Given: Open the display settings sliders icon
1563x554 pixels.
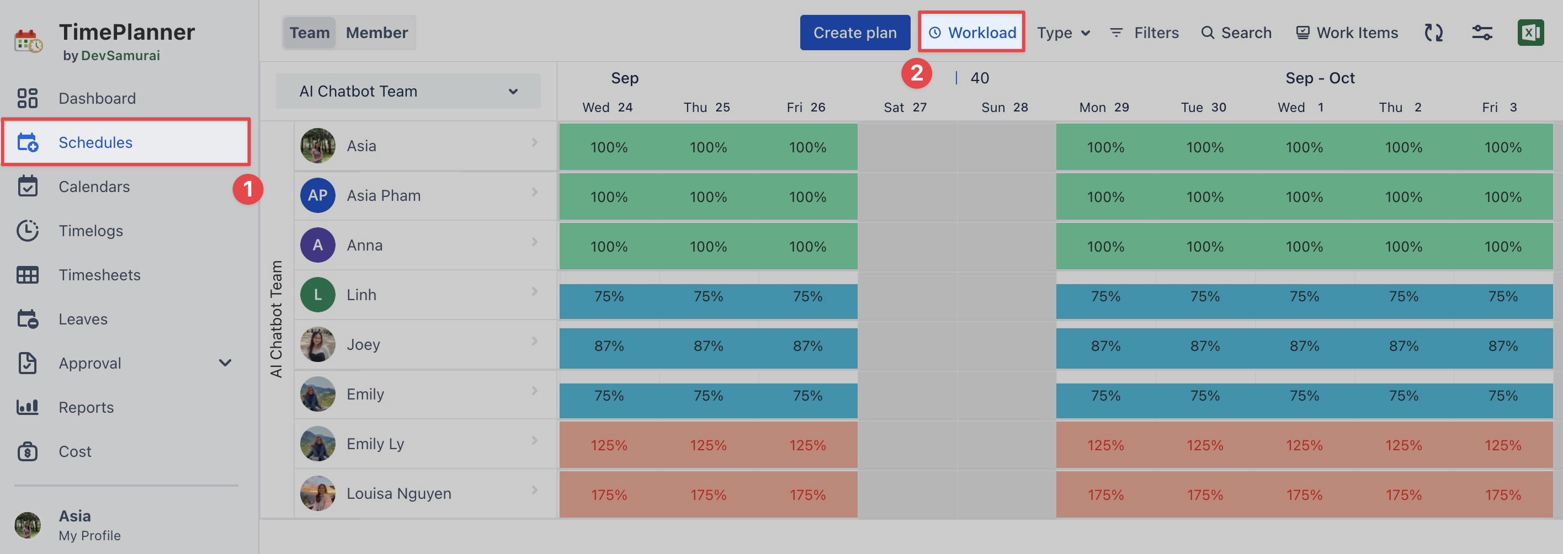Looking at the screenshot, I should 1482,33.
